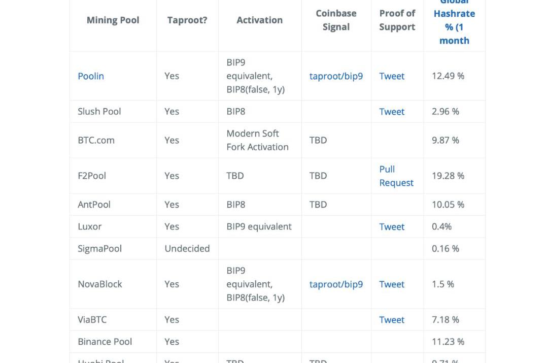The height and width of the screenshot is (363, 548).
Task: Click the Mining Pool column header
Action: coord(113,20)
